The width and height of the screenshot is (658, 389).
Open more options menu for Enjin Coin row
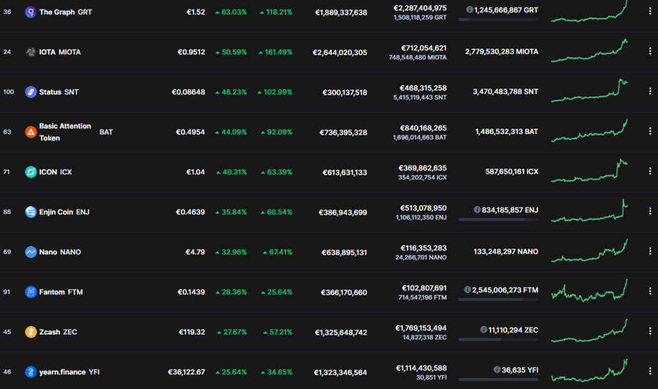[x=650, y=211]
